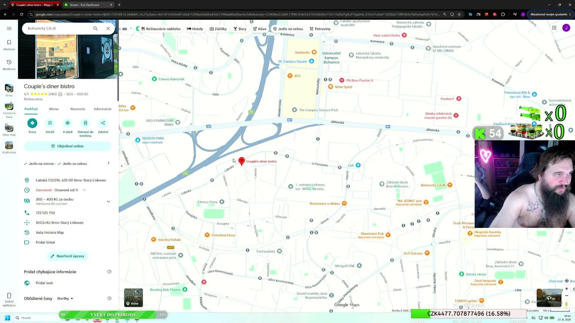Select the Hotely filter chip
The image size is (575, 323).
click(195, 29)
